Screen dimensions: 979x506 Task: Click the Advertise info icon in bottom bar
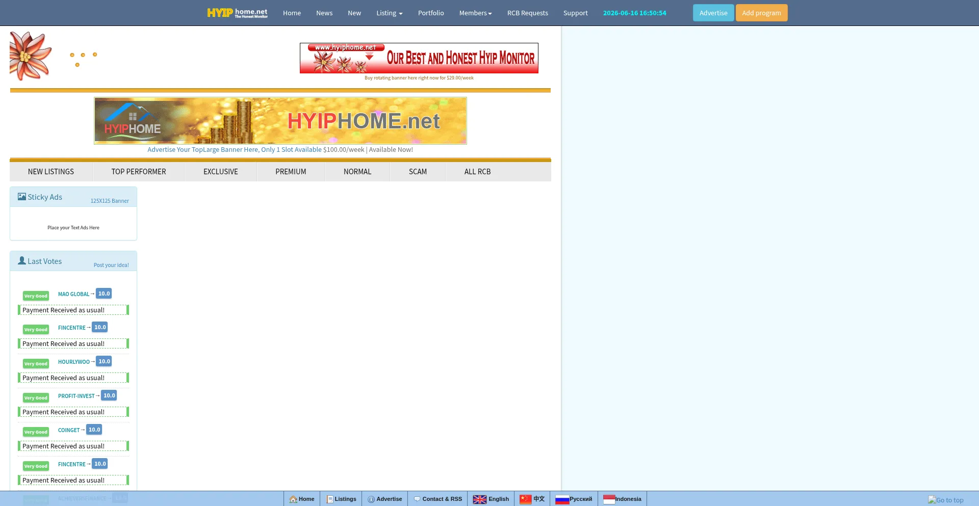371,499
